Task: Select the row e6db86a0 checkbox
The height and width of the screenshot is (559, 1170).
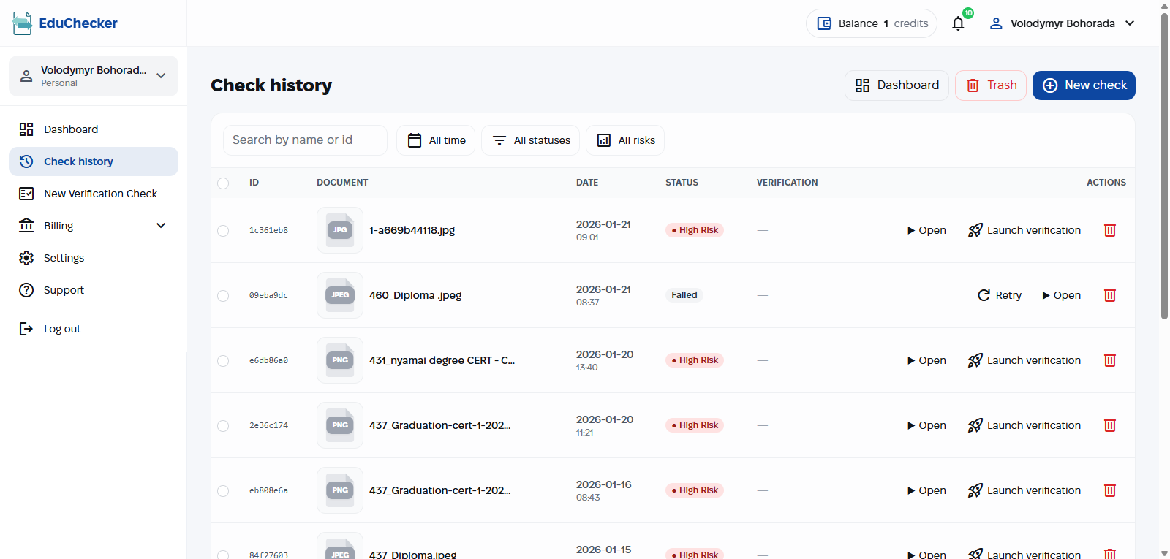Action: pos(223,361)
